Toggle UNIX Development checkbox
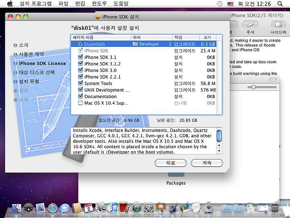Screen dimensions: 290x218 point(81,90)
